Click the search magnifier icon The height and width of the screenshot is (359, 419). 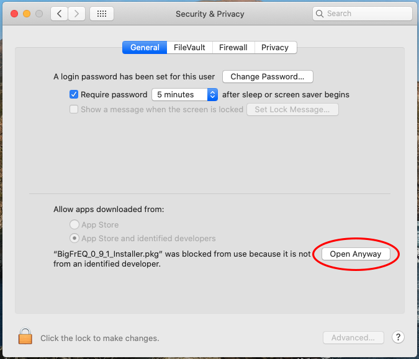point(320,14)
